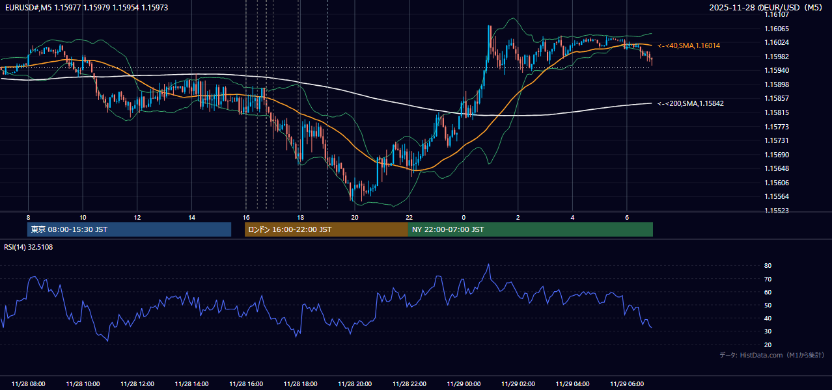Click hour tick 4 under price chart

572,217
